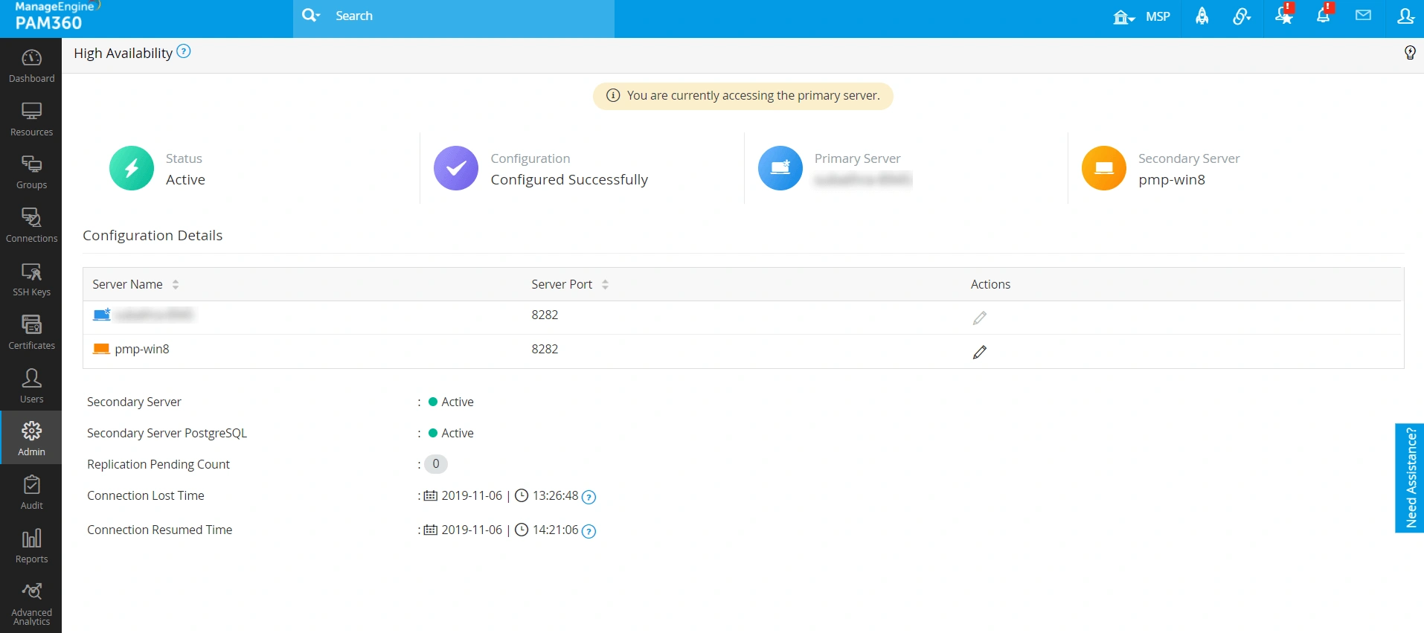The height and width of the screenshot is (633, 1424).
Task: Click the search magnifier dropdown icon
Action: pos(311,16)
